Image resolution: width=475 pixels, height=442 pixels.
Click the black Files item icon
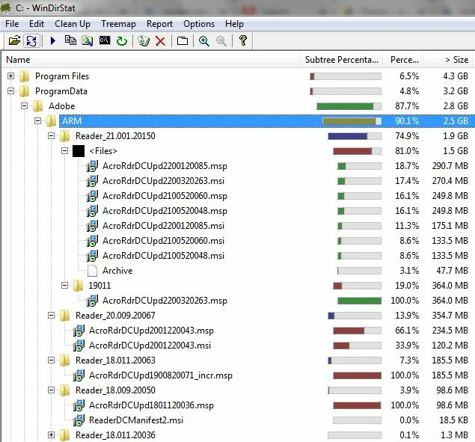79,151
